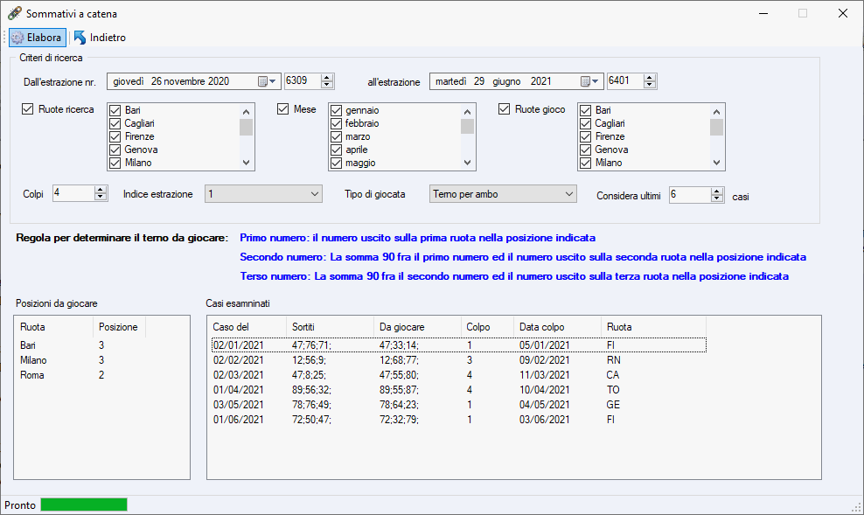Open the calendar for all'estrazione date

(x=589, y=81)
